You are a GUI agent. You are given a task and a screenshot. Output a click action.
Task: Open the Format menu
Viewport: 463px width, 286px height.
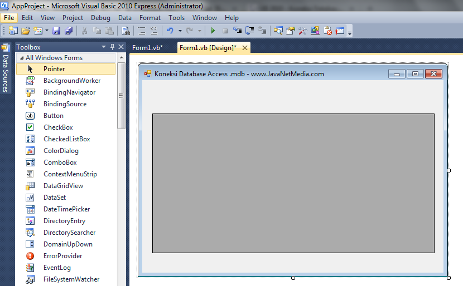click(150, 18)
